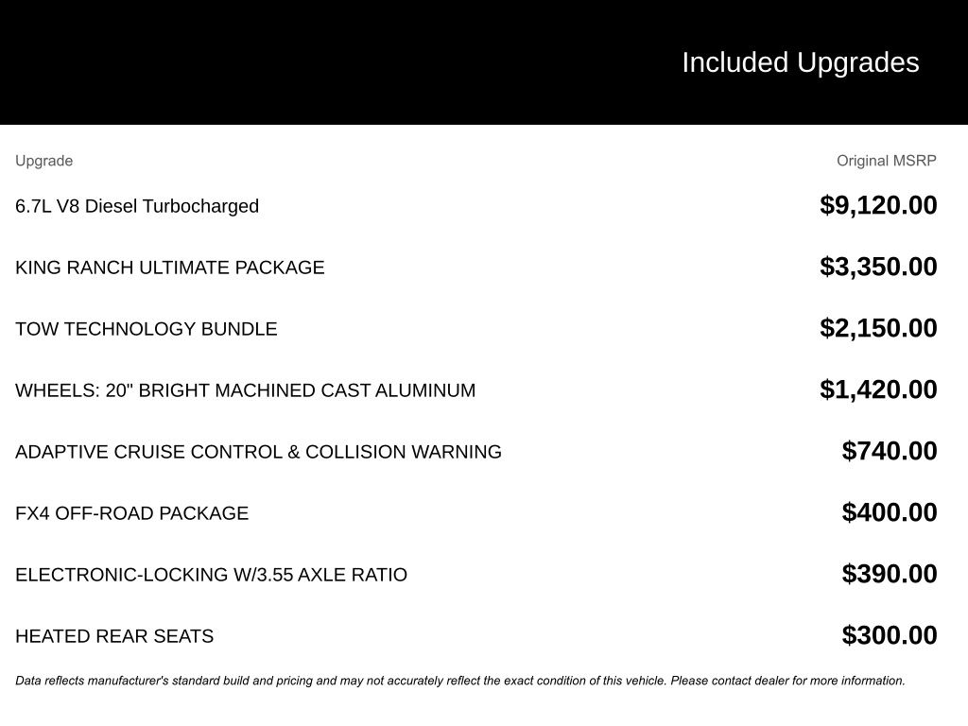
Task: Click the $3,350.00 MSRP value
Action: pos(878,267)
